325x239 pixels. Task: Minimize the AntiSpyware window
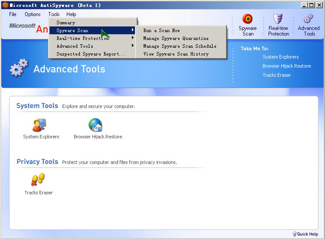click(x=304, y=5)
